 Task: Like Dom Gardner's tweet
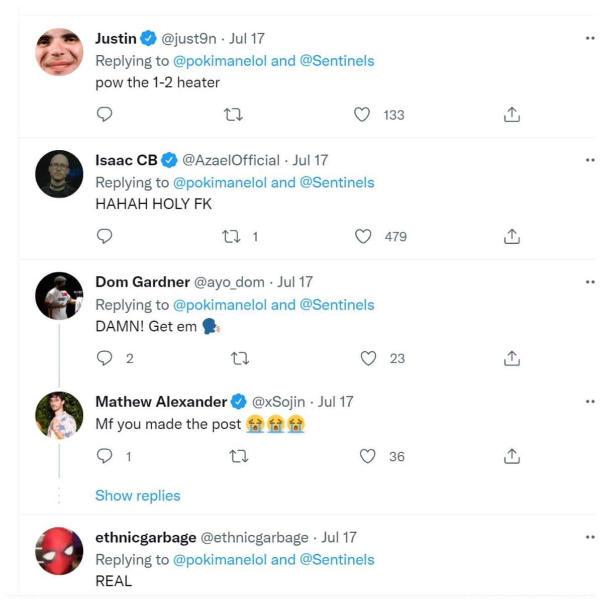point(368,358)
